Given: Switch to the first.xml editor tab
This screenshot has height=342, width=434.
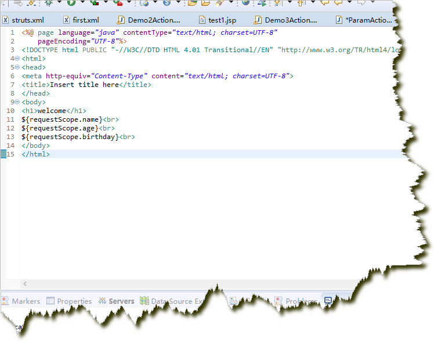Looking at the screenshot, I should point(81,20).
